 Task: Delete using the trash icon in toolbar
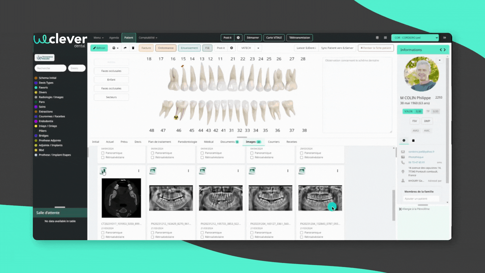click(133, 48)
